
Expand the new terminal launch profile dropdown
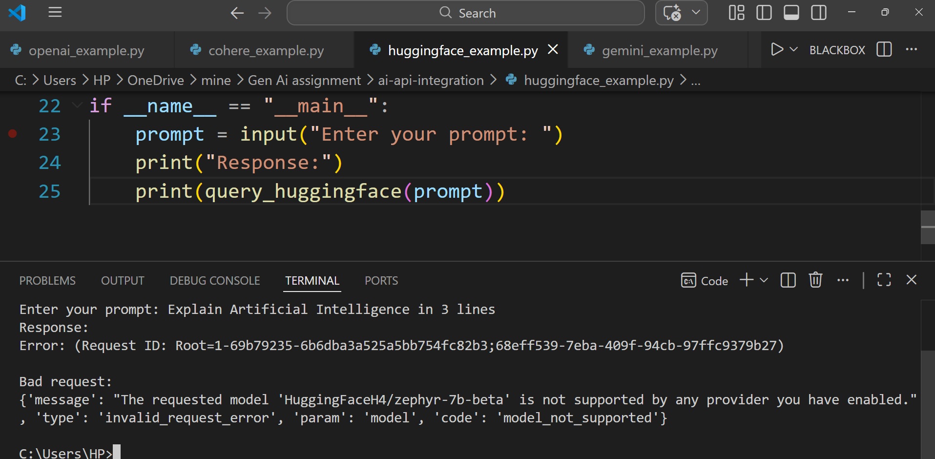tap(764, 280)
